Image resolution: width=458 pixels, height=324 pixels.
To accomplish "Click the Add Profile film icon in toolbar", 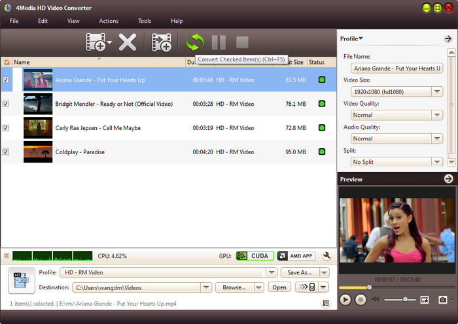I will point(162,42).
